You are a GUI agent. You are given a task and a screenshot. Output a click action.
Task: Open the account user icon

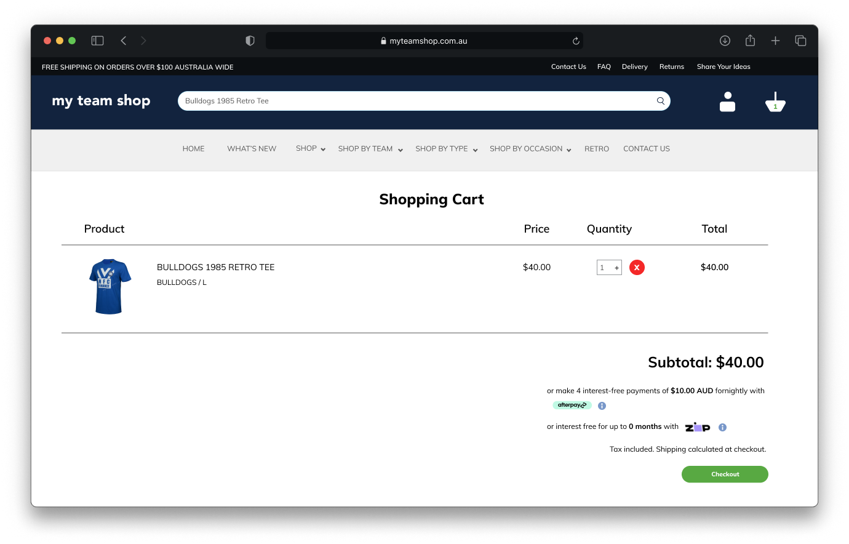[x=727, y=102]
